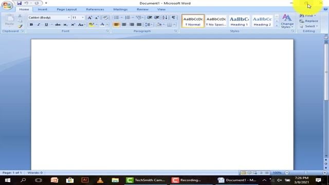The image size is (329, 185).
Task: Clear formatting with the eraser icon
Action: [x=105, y=18]
